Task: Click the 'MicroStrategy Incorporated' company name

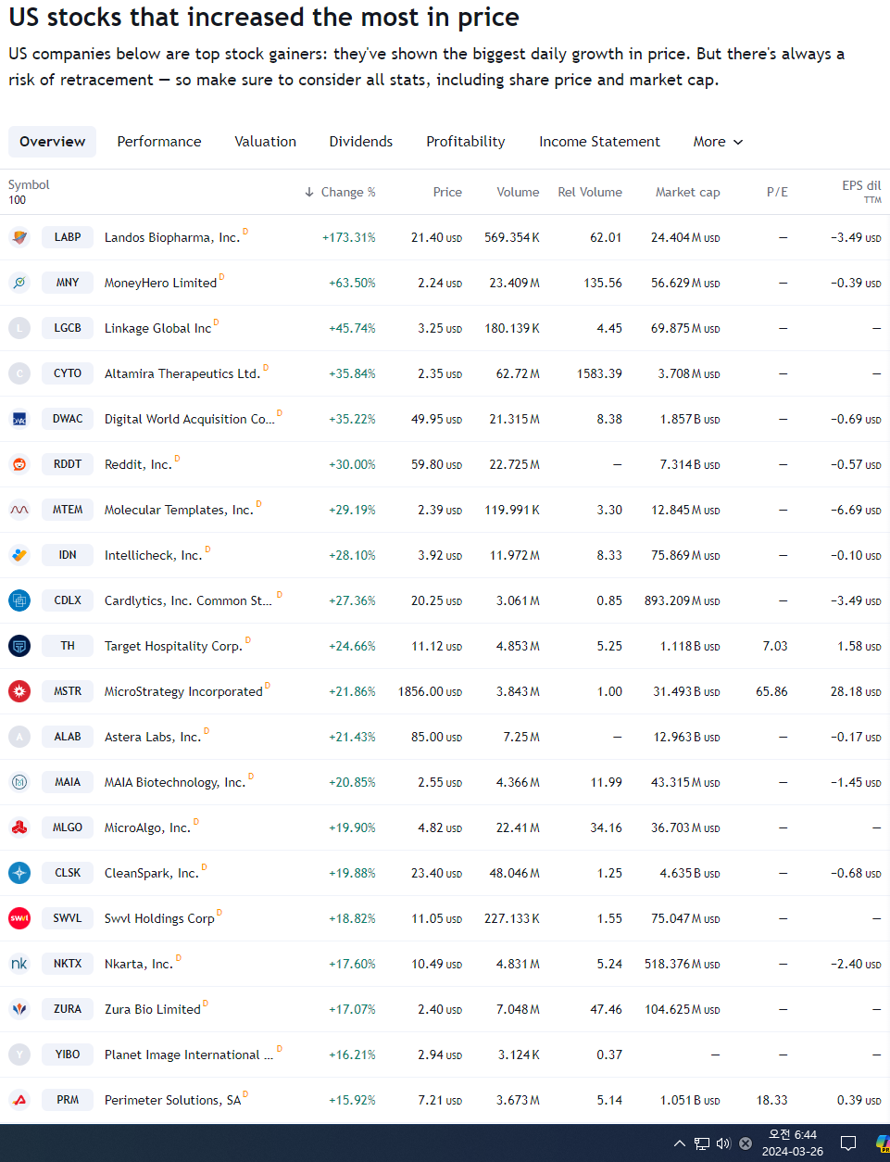Action: (183, 691)
